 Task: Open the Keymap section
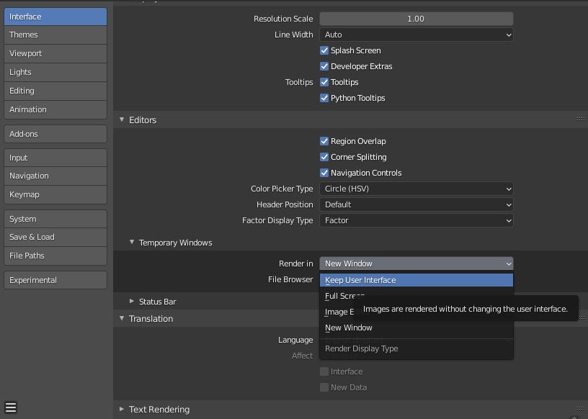click(x=55, y=195)
